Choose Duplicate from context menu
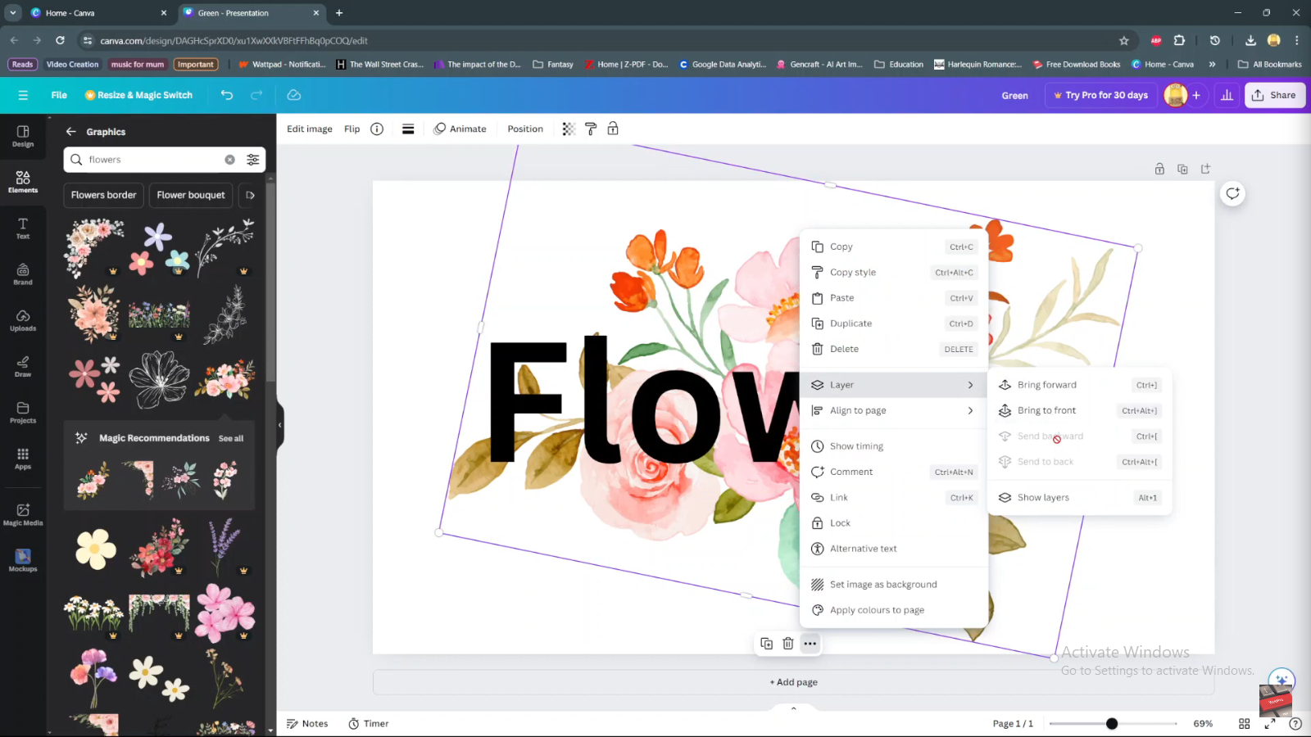The width and height of the screenshot is (1311, 737). tap(894, 323)
